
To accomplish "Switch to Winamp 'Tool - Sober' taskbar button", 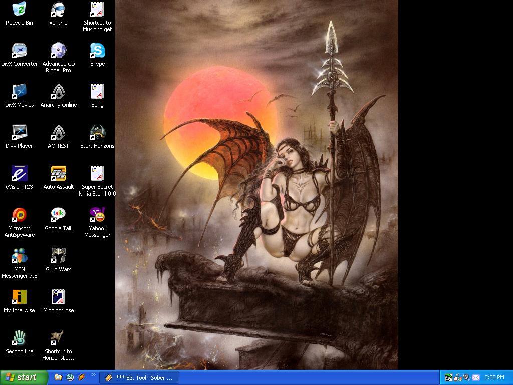I will (139, 378).
